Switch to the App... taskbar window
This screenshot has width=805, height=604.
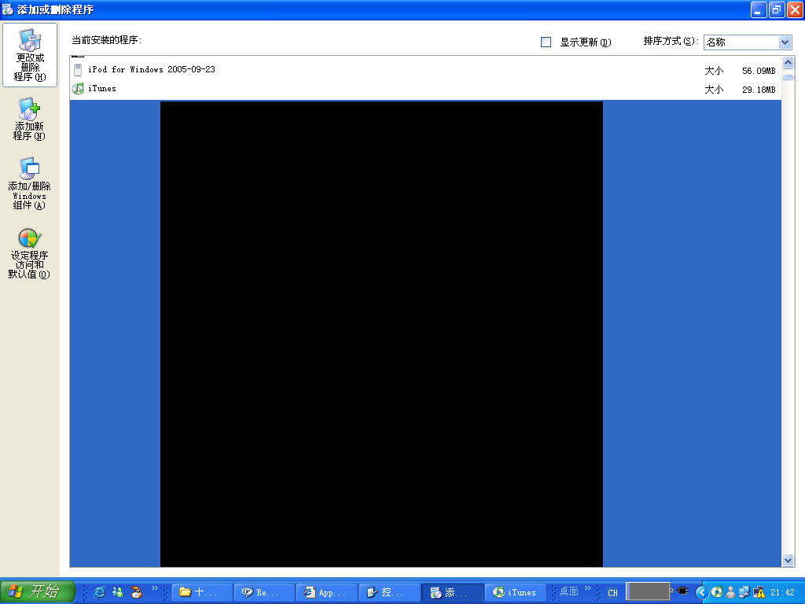(x=327, y=592)
